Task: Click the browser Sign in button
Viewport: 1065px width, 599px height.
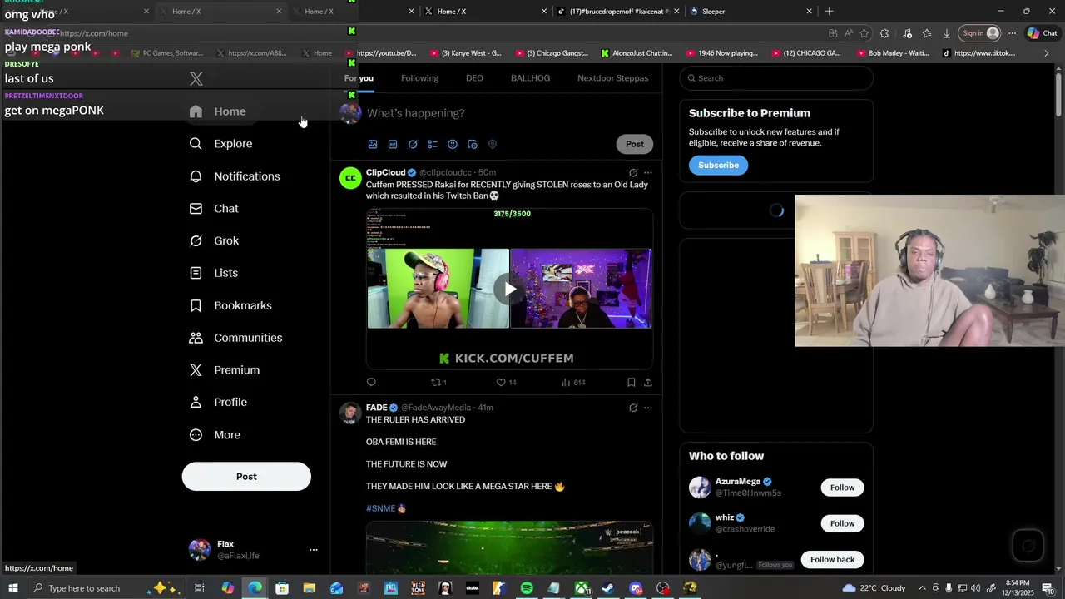Action: point(980,33)
